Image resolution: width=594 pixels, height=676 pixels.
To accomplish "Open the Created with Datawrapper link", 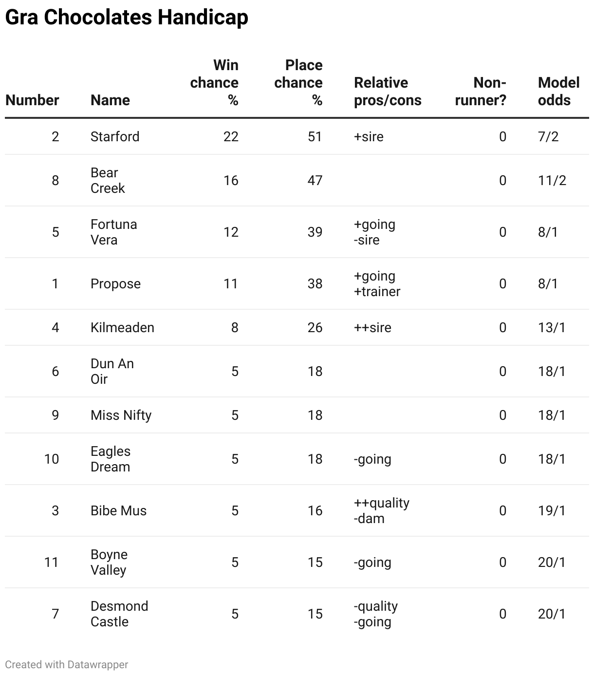I will (x=67, y=664).
